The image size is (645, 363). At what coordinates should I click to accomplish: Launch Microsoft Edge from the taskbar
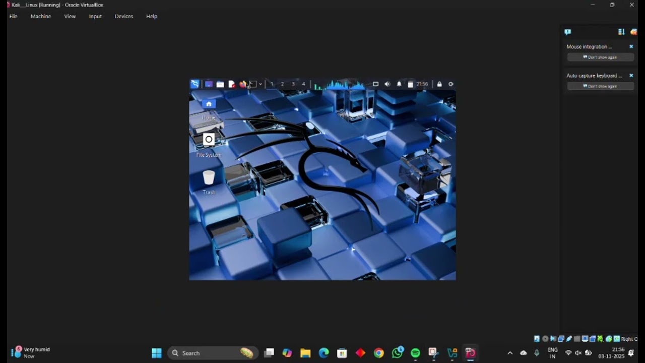pos(324,353)
